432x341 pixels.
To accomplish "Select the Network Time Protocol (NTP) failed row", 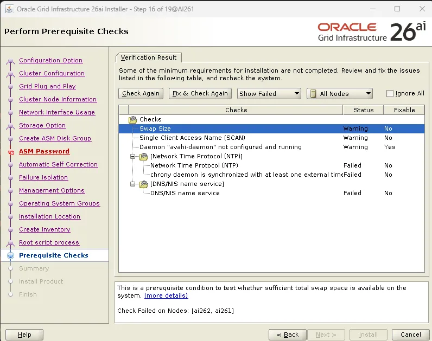I will click(x=271, y=165).
